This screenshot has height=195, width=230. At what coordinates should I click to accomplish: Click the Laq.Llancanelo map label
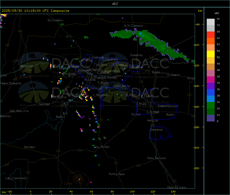click(16, 178)
